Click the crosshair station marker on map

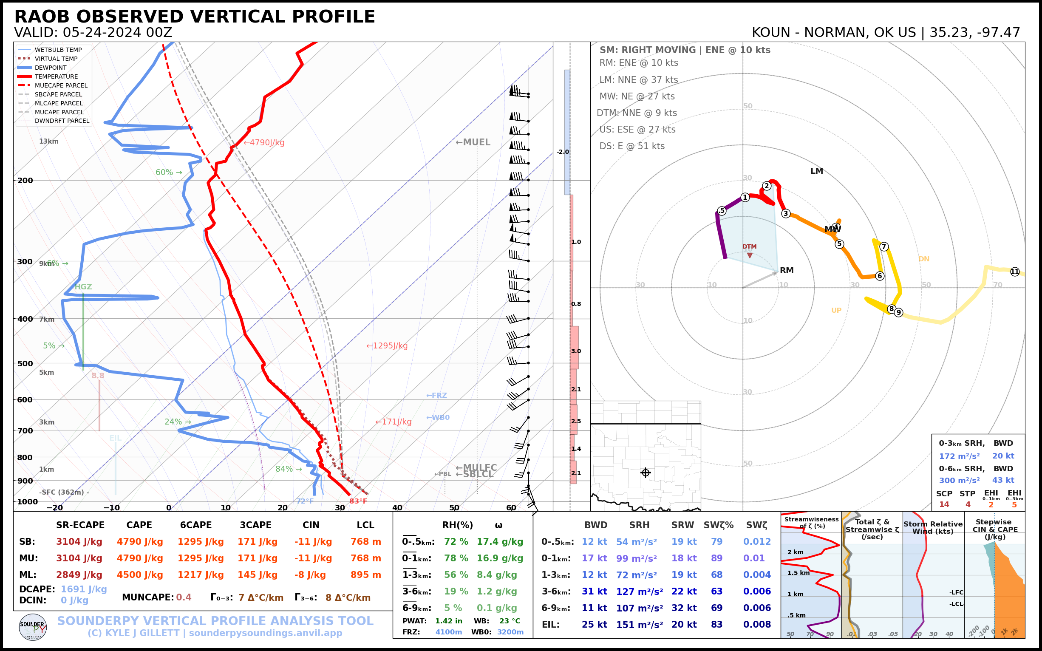(x=646, y=473)
